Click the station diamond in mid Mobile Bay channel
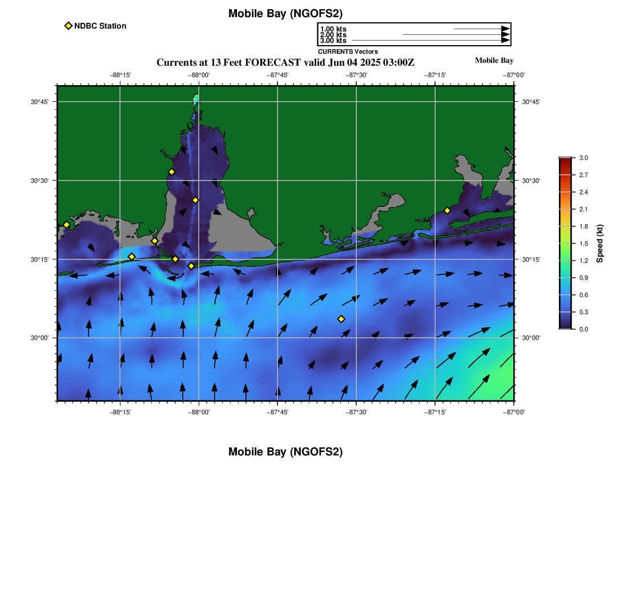 pyautogui.click(x=195, y=200)
